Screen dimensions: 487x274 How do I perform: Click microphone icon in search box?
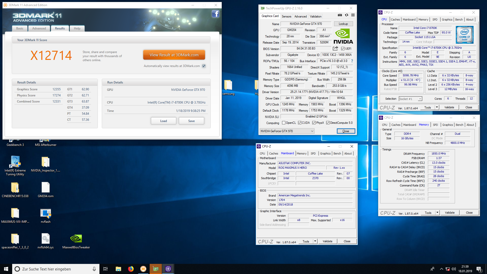point(94,269)
